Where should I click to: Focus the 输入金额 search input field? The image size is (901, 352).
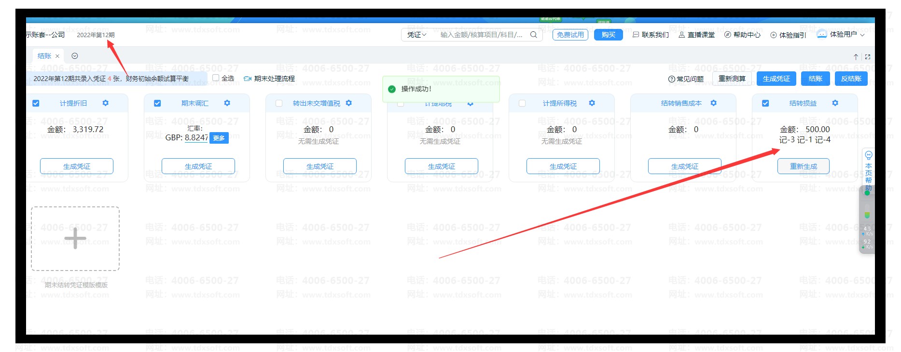tap(481, 35)
